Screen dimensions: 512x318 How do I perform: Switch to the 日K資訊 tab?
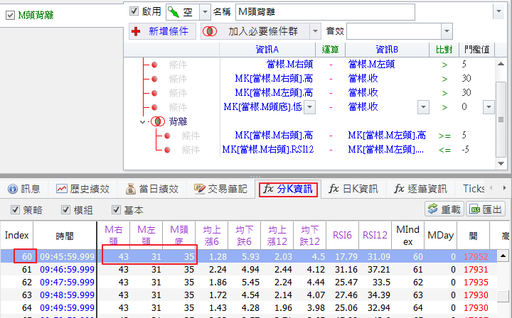pos(353,189)
